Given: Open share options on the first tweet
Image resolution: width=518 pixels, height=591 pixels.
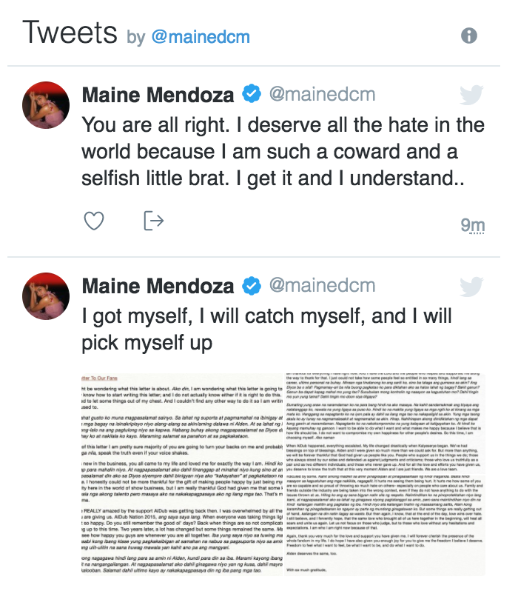Looking at the screenshot, I should pyautogui.click(x=153, y=221).
